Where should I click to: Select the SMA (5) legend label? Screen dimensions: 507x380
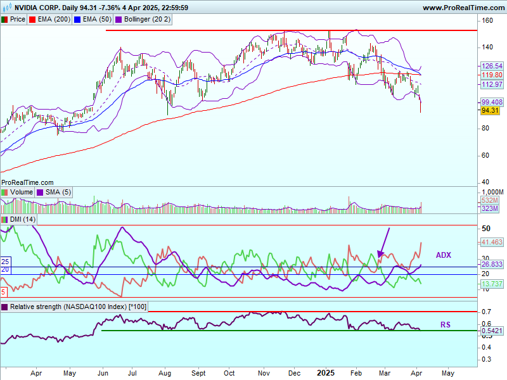(58, 193)
